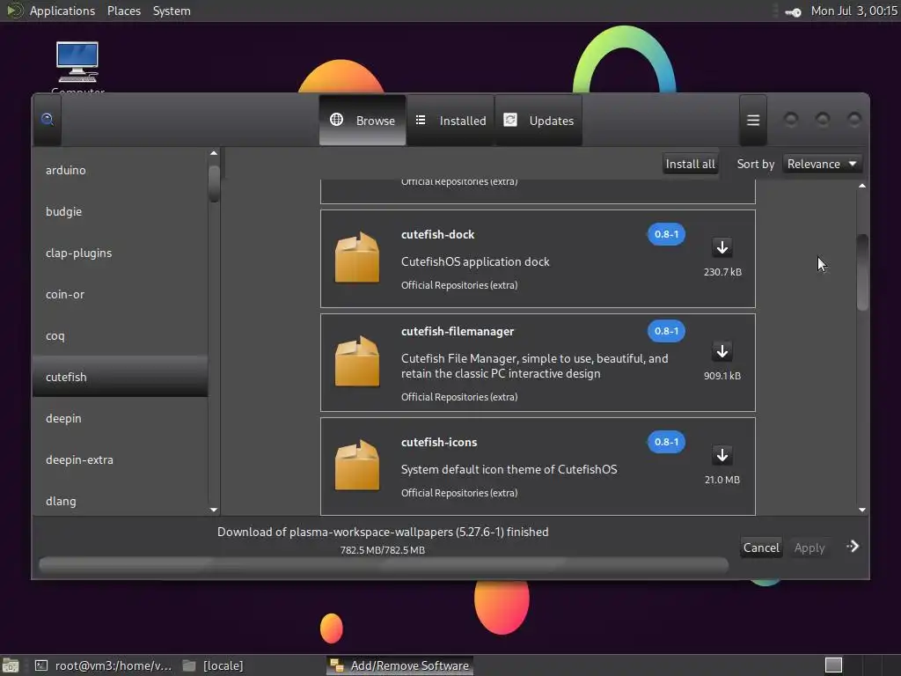Click sidebar scrollbar down arrow
Screen dimensions: 901x676
214,510
